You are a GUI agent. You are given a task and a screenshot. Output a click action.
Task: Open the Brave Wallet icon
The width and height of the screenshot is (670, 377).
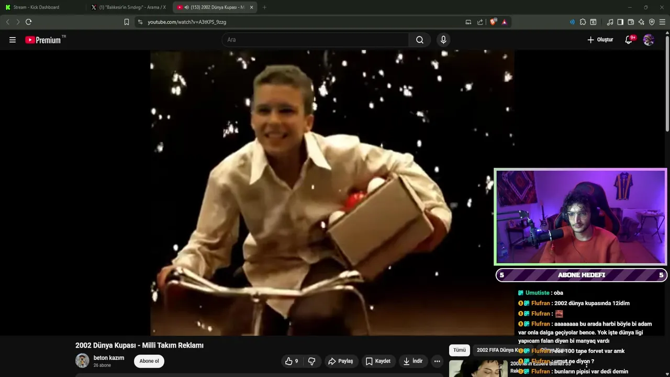(x=631, y=22)
